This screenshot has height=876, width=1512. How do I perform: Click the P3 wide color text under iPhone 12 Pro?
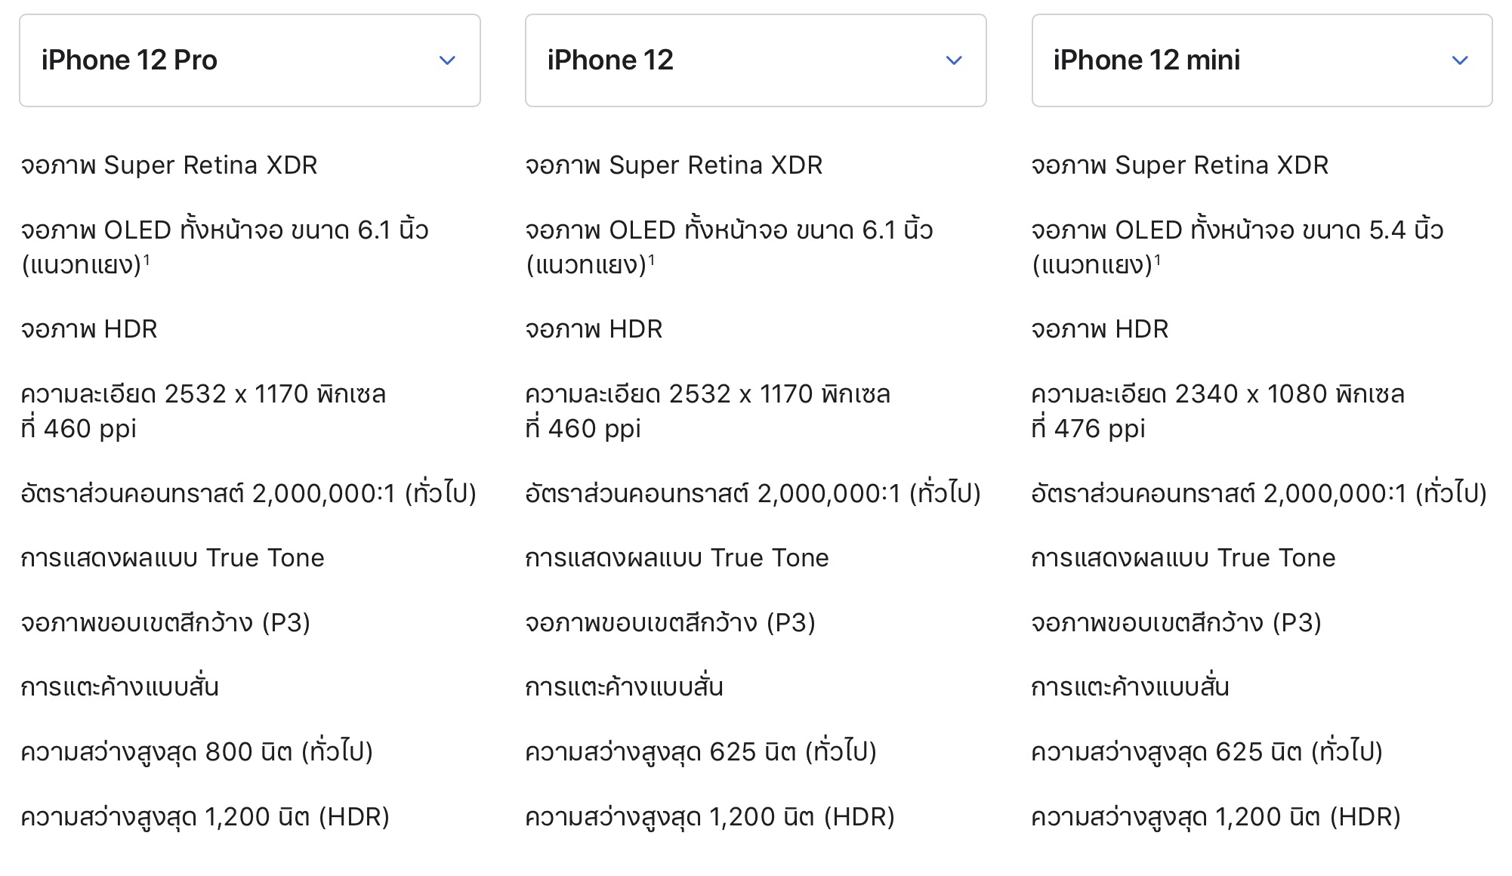(x=165, y=623)
